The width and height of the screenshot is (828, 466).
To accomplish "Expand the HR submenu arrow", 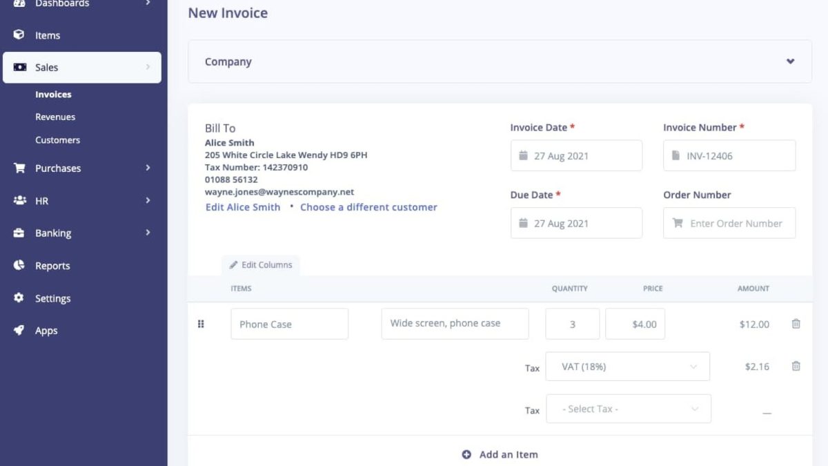I will click(148, 200).
